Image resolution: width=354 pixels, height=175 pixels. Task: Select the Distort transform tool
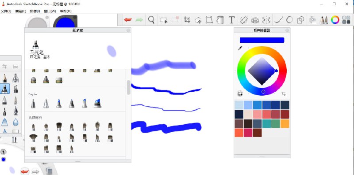209,20
